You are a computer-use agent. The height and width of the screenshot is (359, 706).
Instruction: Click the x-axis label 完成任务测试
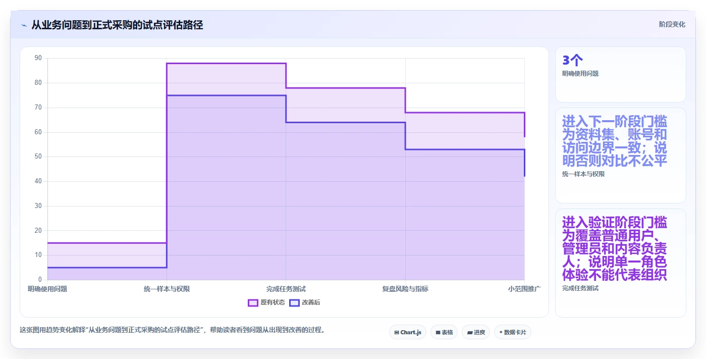click(286, 289)
